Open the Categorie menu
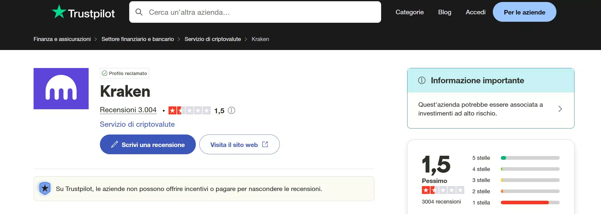This screenshot has width=601, height=214. click(x=409, y=12)
